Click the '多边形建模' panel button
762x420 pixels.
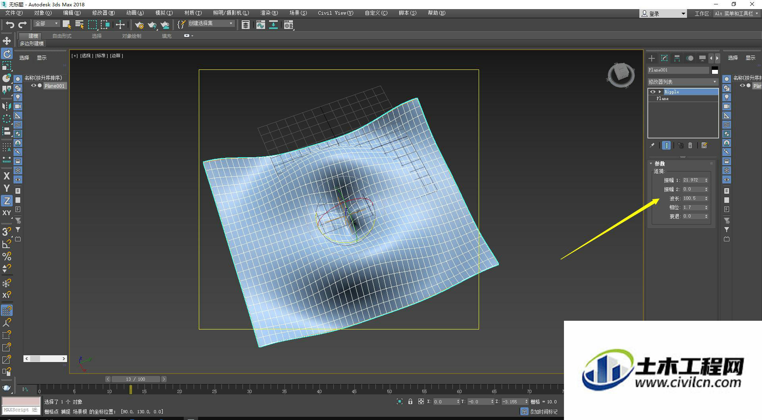[32, 43]
